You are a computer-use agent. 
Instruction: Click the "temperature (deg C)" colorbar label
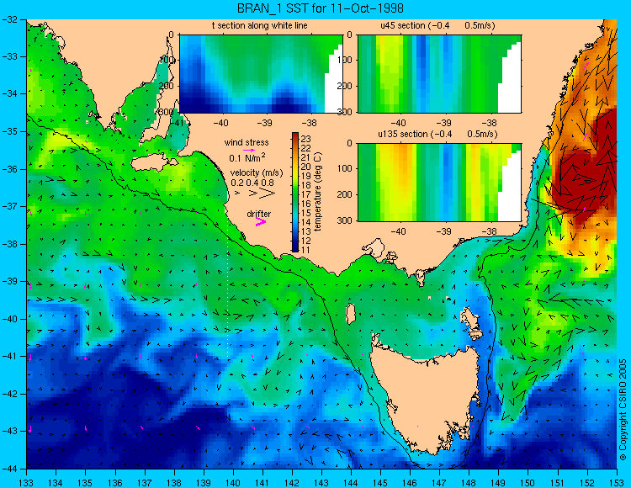(x=317, y=193)
